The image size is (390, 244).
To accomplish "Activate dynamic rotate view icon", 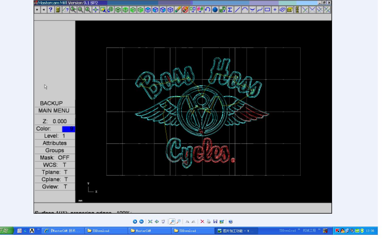I will click(x=110, y=10).
